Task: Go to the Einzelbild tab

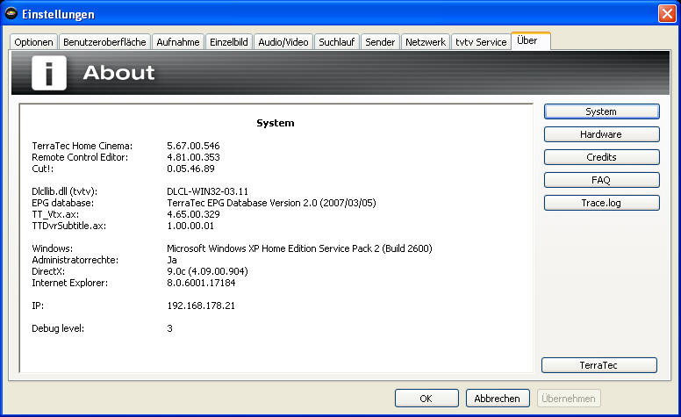Action: 229,42
